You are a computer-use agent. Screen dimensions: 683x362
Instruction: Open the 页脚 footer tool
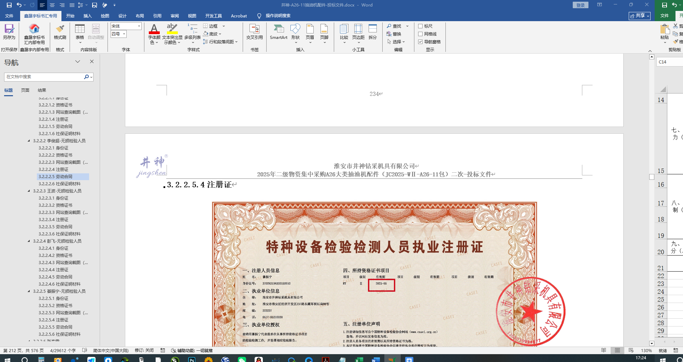coord(324,33)
